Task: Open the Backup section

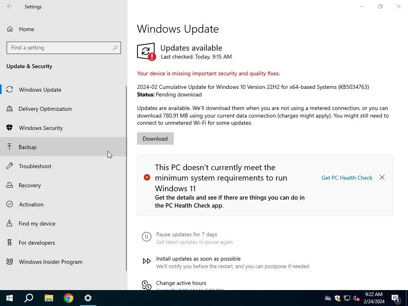Action: (63, 147)
